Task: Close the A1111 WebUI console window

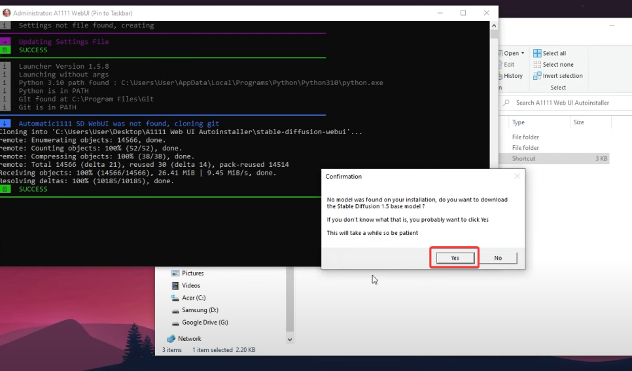Action: coord(487,13)
